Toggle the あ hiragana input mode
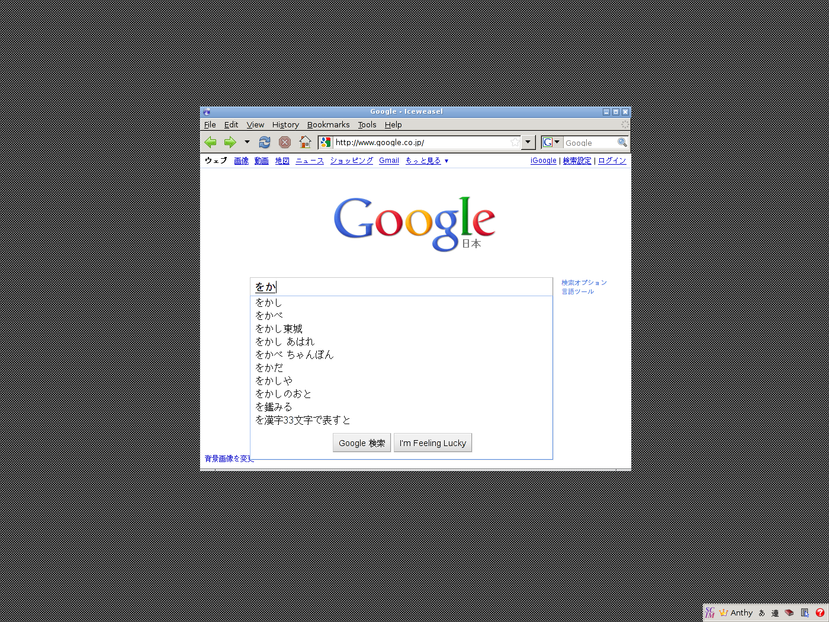 pos(762,613)
